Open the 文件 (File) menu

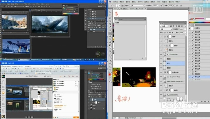coord(115,2)
